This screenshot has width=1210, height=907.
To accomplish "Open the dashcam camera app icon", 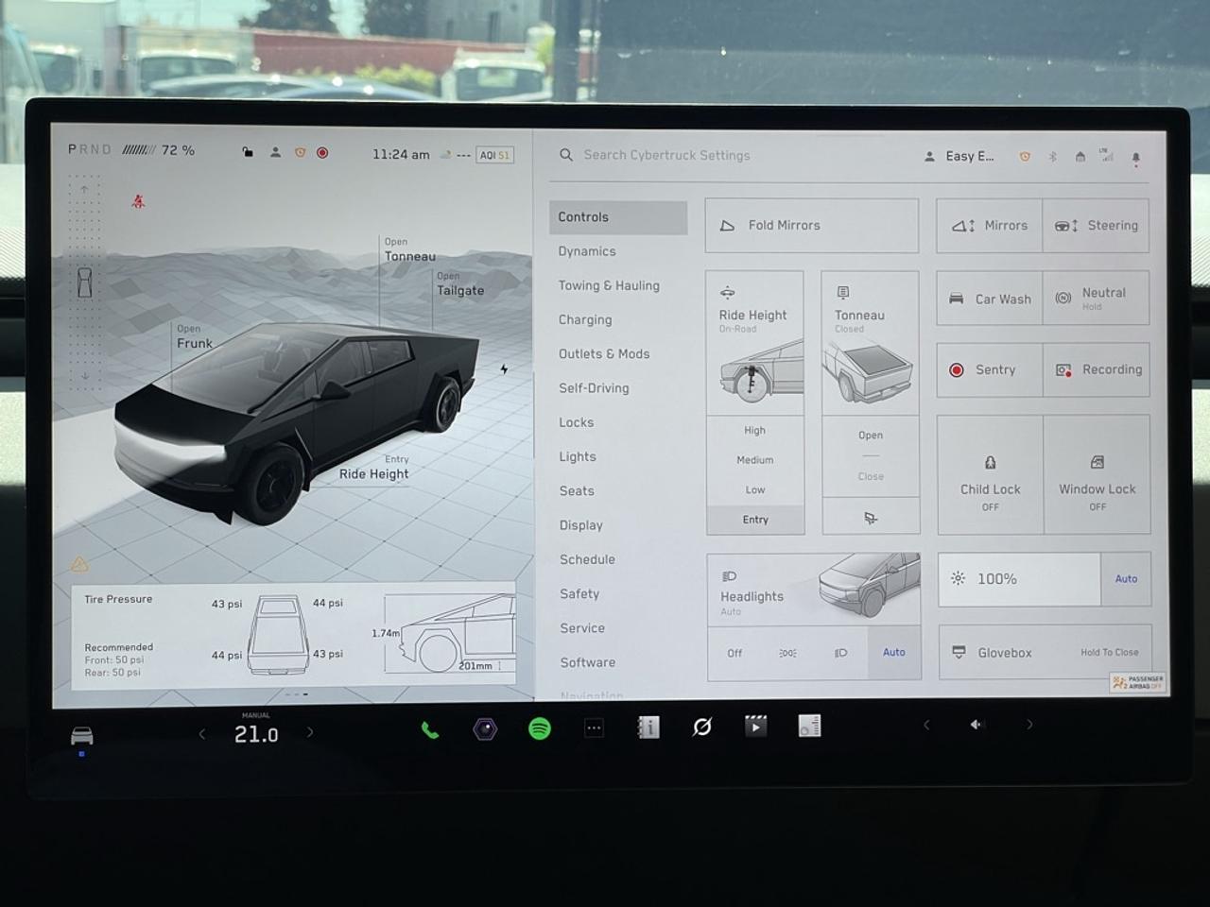I will (x=485, y=729).
